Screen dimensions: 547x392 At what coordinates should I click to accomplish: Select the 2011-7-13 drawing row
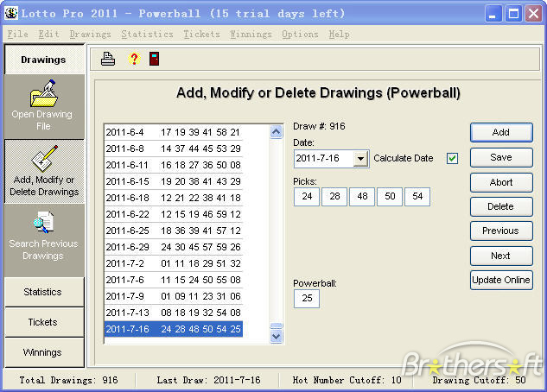tap(174, 313)
